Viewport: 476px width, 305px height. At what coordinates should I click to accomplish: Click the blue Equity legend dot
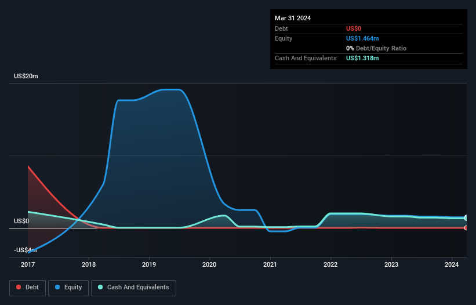(x=57, y=287)
